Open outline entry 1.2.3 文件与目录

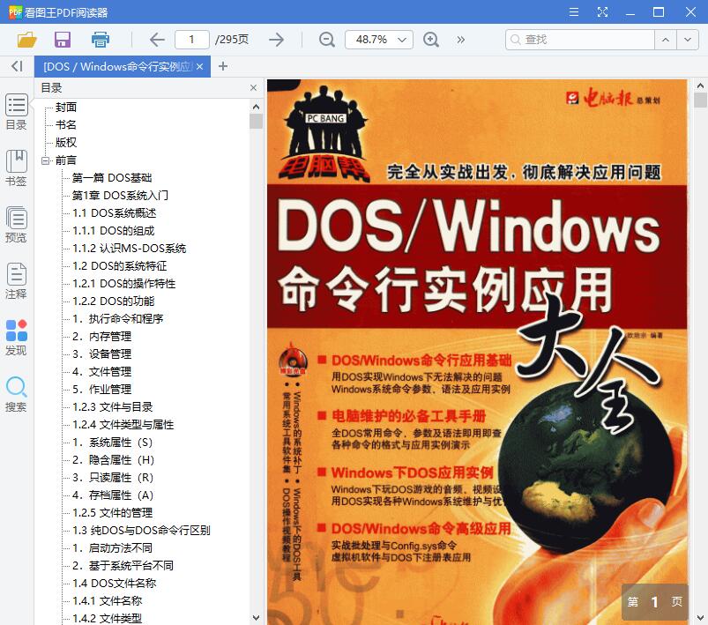coord(113,407)
